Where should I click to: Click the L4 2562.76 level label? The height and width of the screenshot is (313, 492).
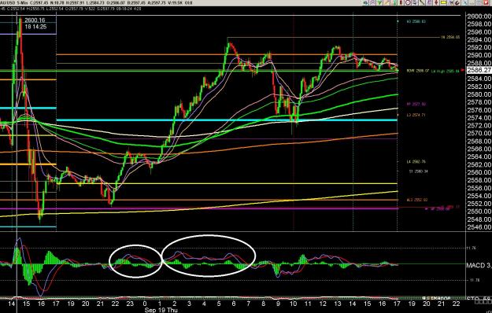(416, 162)
